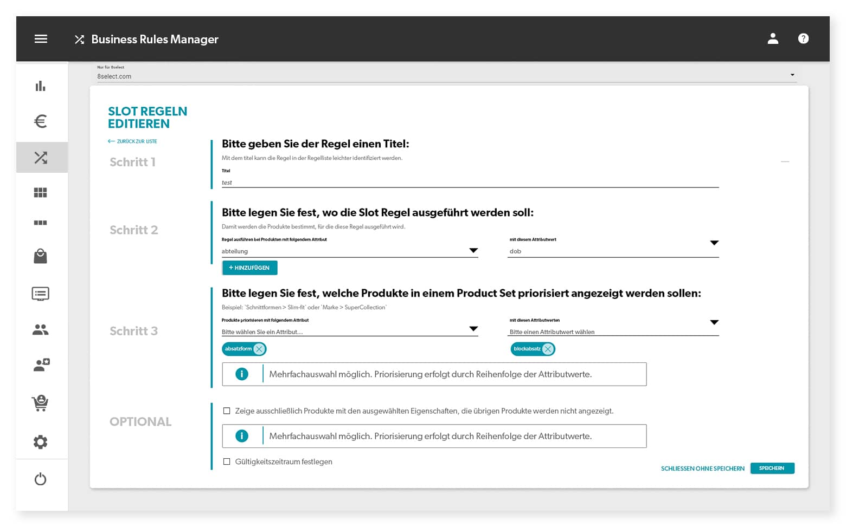Image resolution: width=846 pixels, height=527 pixels.
Task: Open the shopping bag sidebar icon
Action: [x=41, y=256]
